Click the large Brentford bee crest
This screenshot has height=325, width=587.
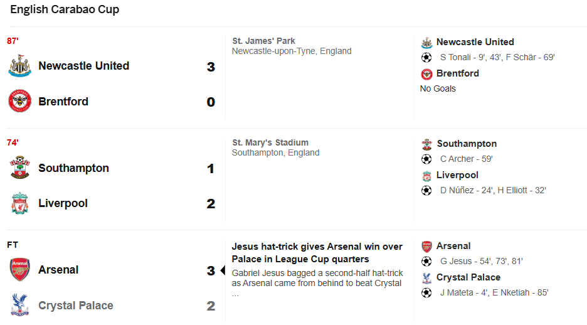pos(19,102)
